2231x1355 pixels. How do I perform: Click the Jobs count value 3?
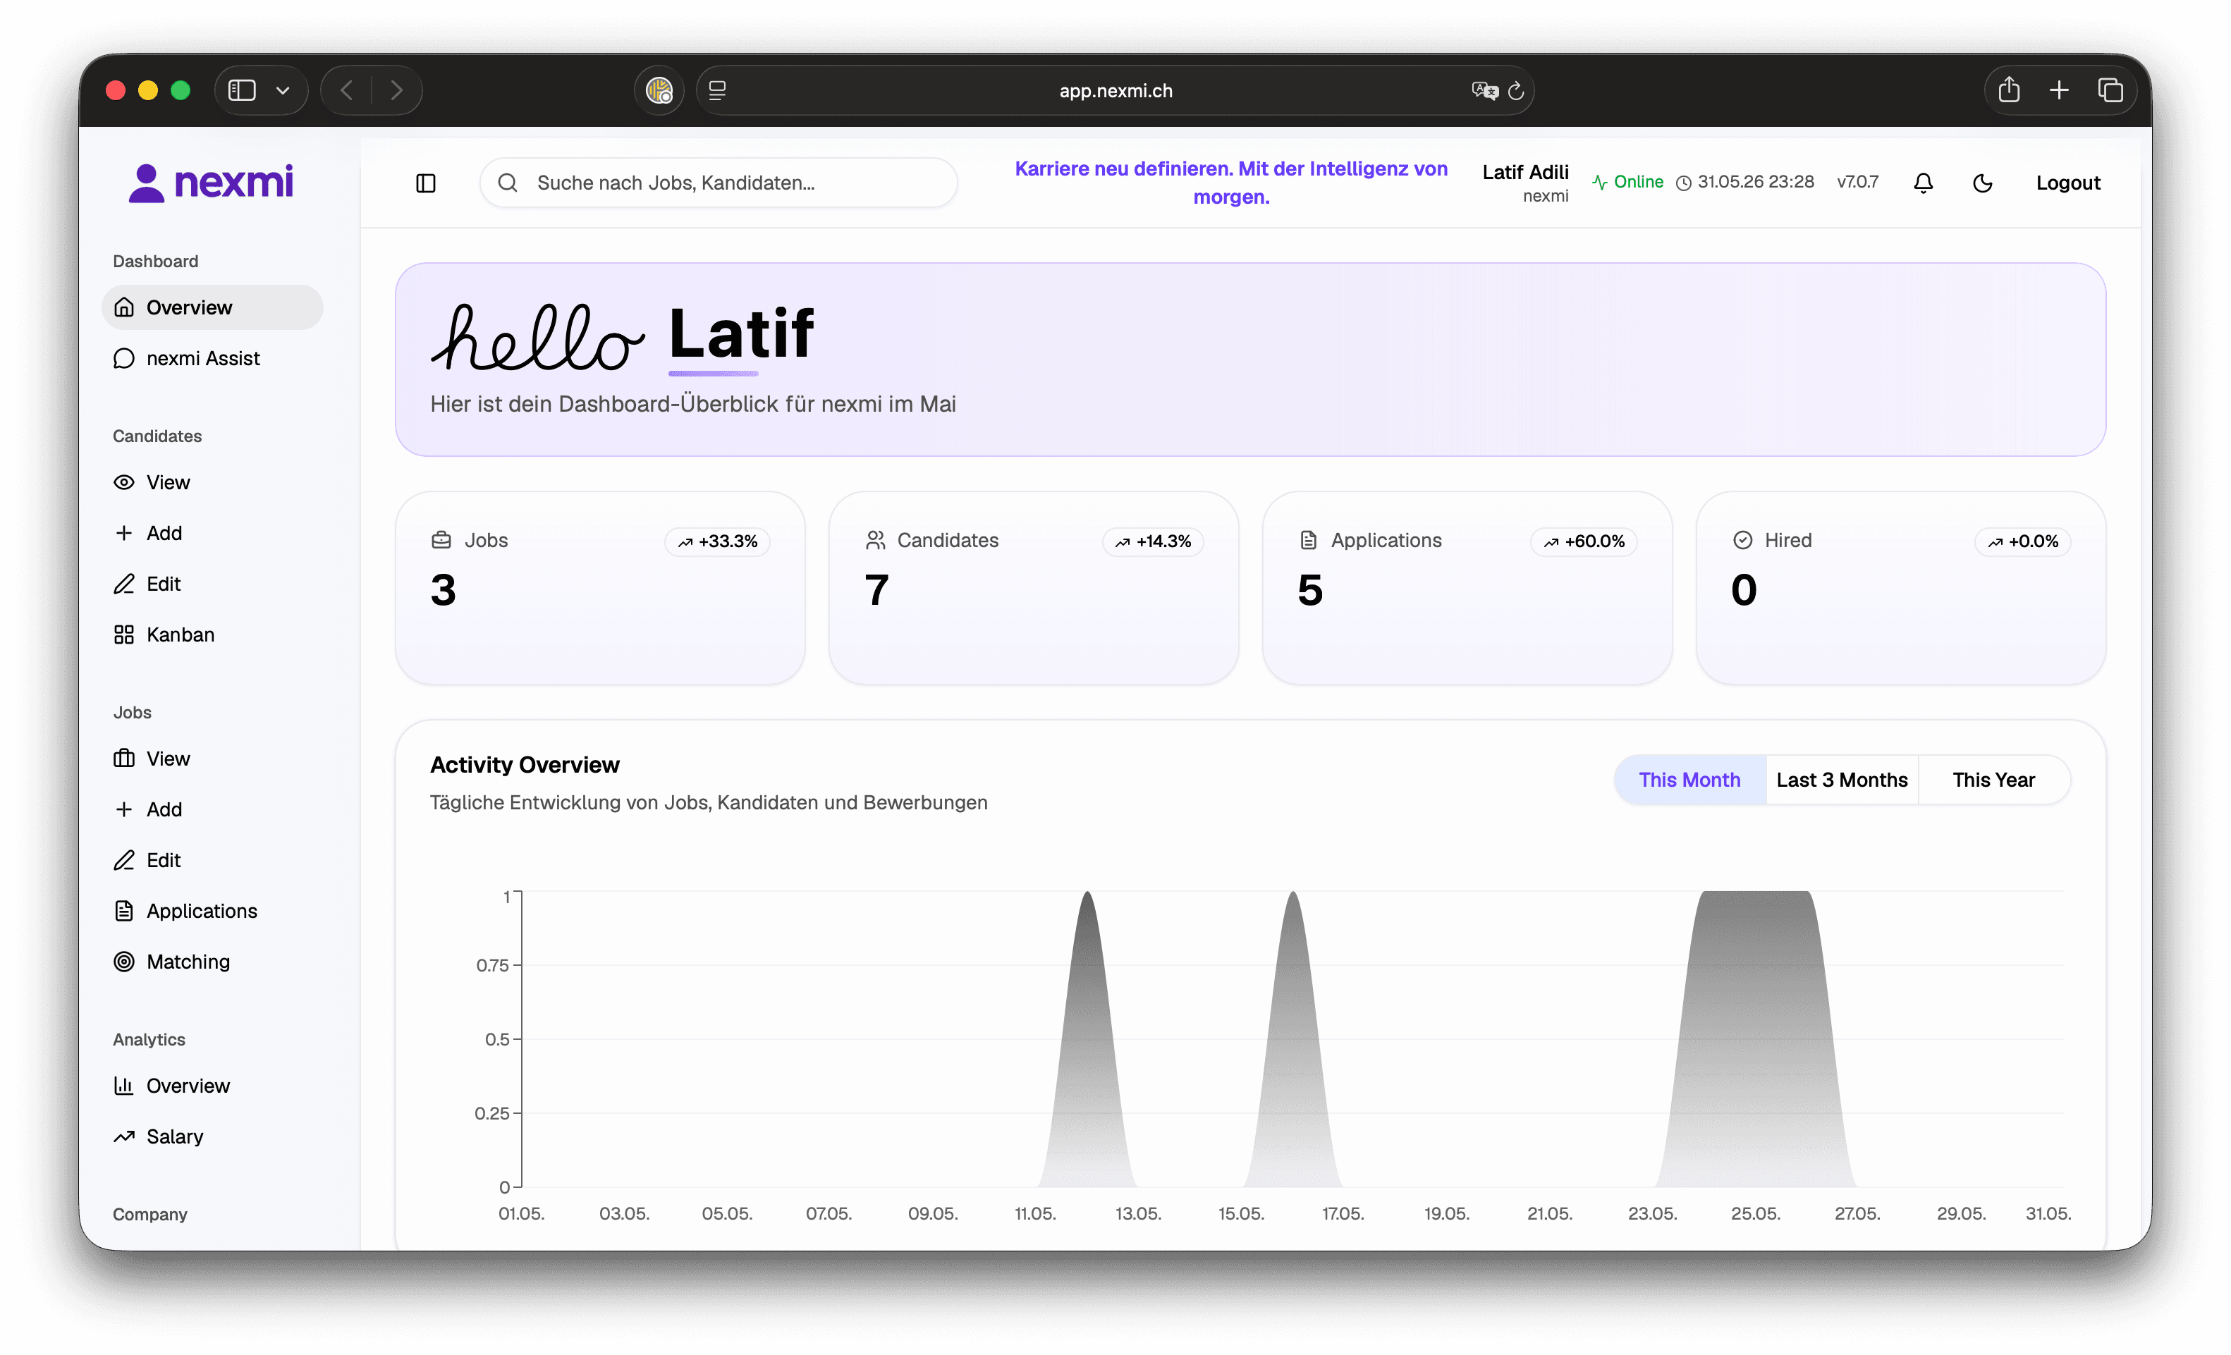pyautogui.click(x=443, y=590)
